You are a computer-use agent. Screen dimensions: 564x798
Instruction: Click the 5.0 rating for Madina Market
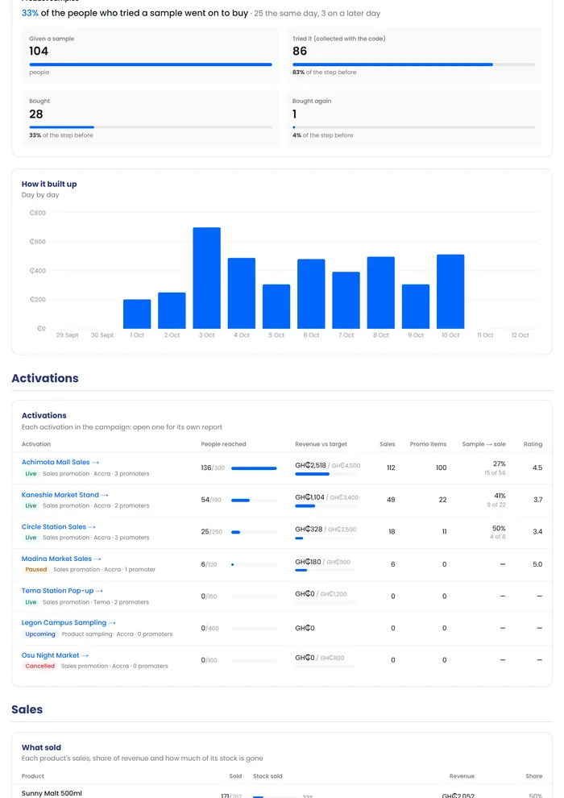(537, 564)
